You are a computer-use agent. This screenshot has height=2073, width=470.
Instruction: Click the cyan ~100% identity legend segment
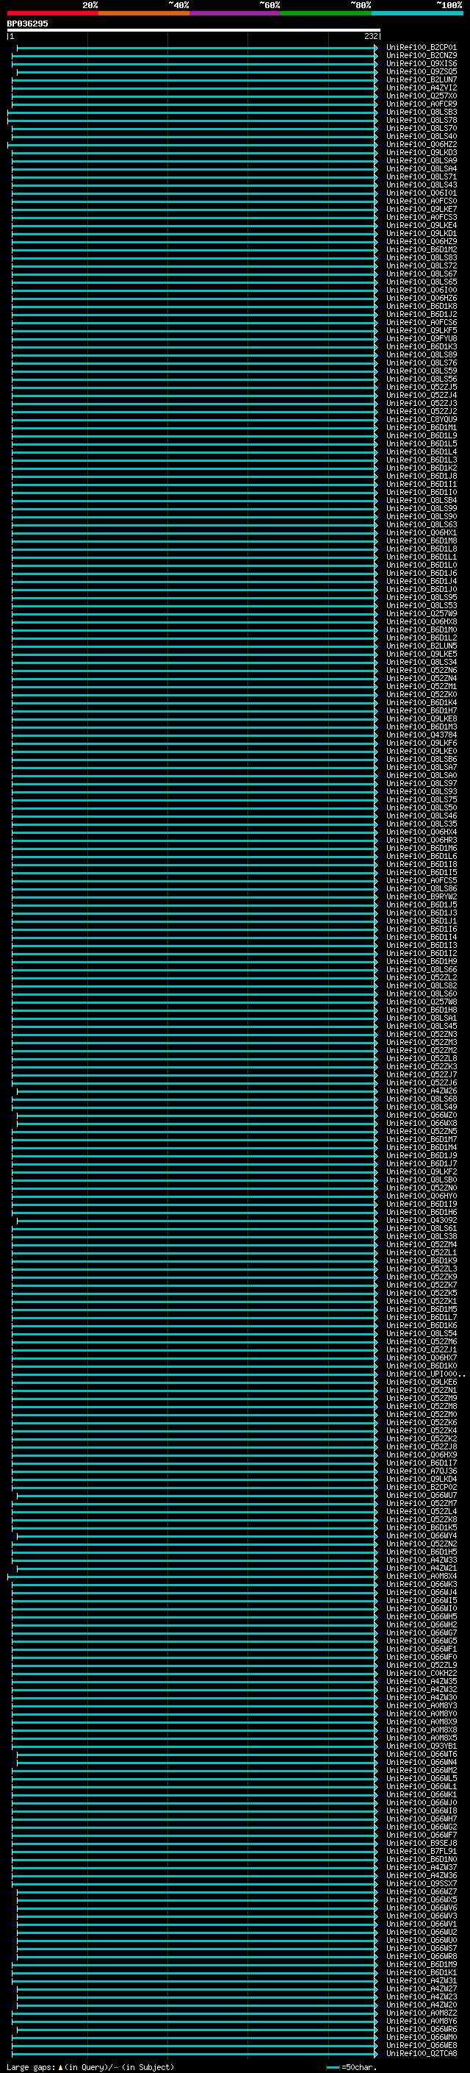click(418, 13)
